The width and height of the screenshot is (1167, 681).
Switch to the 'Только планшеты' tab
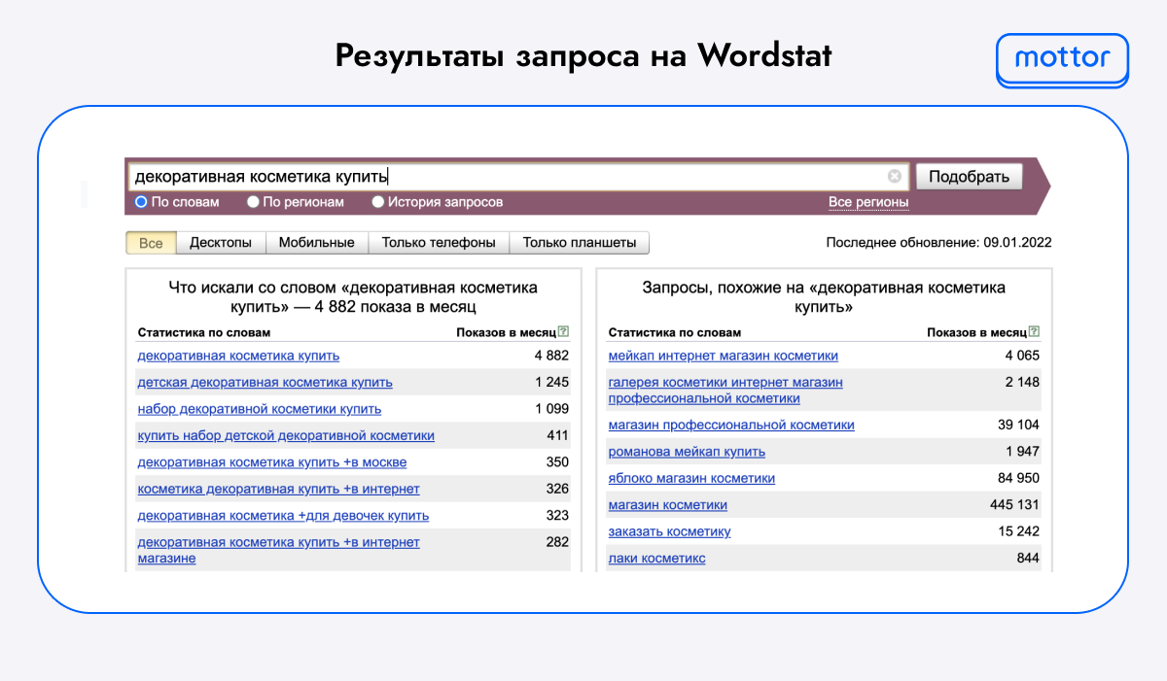pyautogui.click(x=580, y=243)
